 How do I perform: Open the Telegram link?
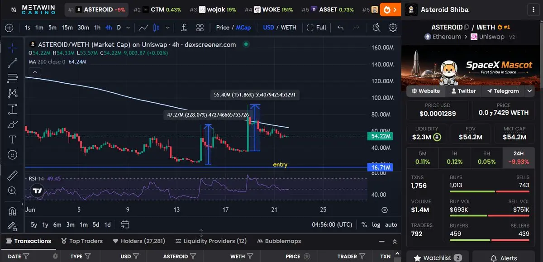(x=503, y=91)
